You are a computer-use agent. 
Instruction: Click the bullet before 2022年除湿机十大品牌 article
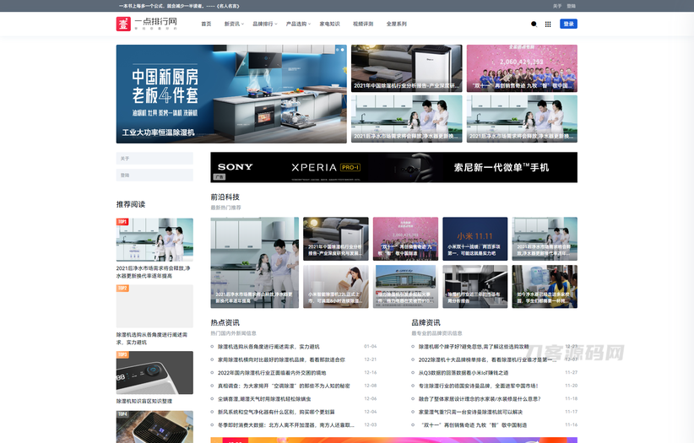tap(414, 359)
